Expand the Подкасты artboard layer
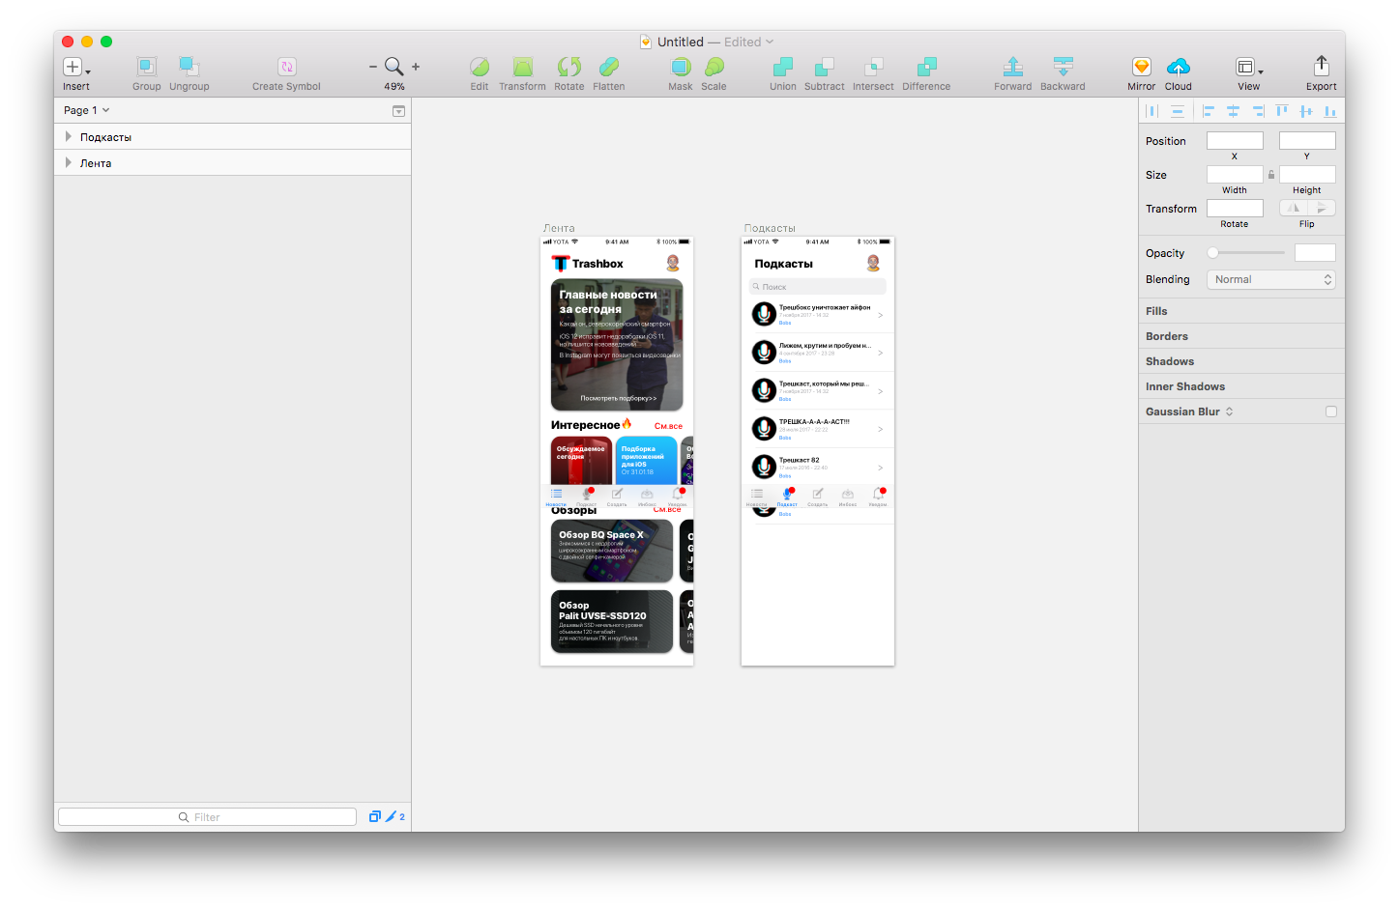1399x909 pixels. (68, 136)
